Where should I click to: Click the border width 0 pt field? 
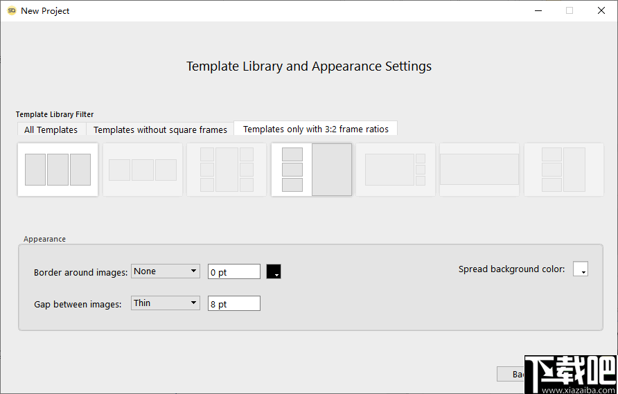pyautogui.click(x=233, y=272)
